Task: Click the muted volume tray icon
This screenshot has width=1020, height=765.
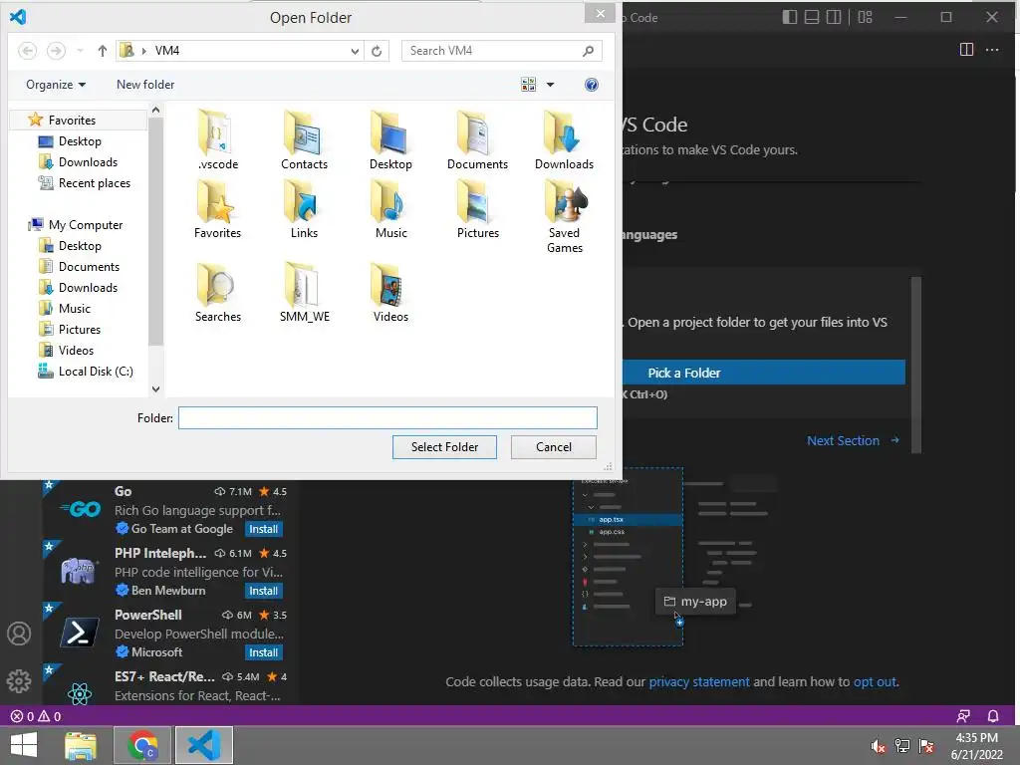Action: point(879,746)
